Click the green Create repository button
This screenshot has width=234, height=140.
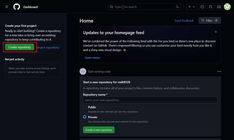19,47
